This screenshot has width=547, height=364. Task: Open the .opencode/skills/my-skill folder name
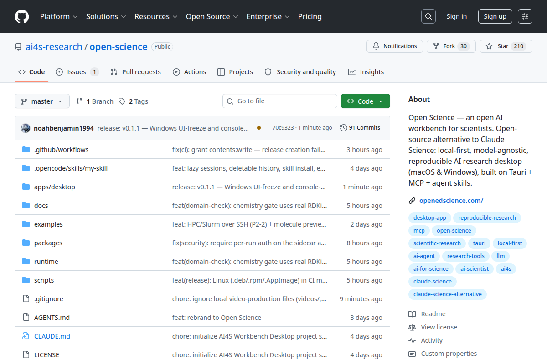click(71, 168)
